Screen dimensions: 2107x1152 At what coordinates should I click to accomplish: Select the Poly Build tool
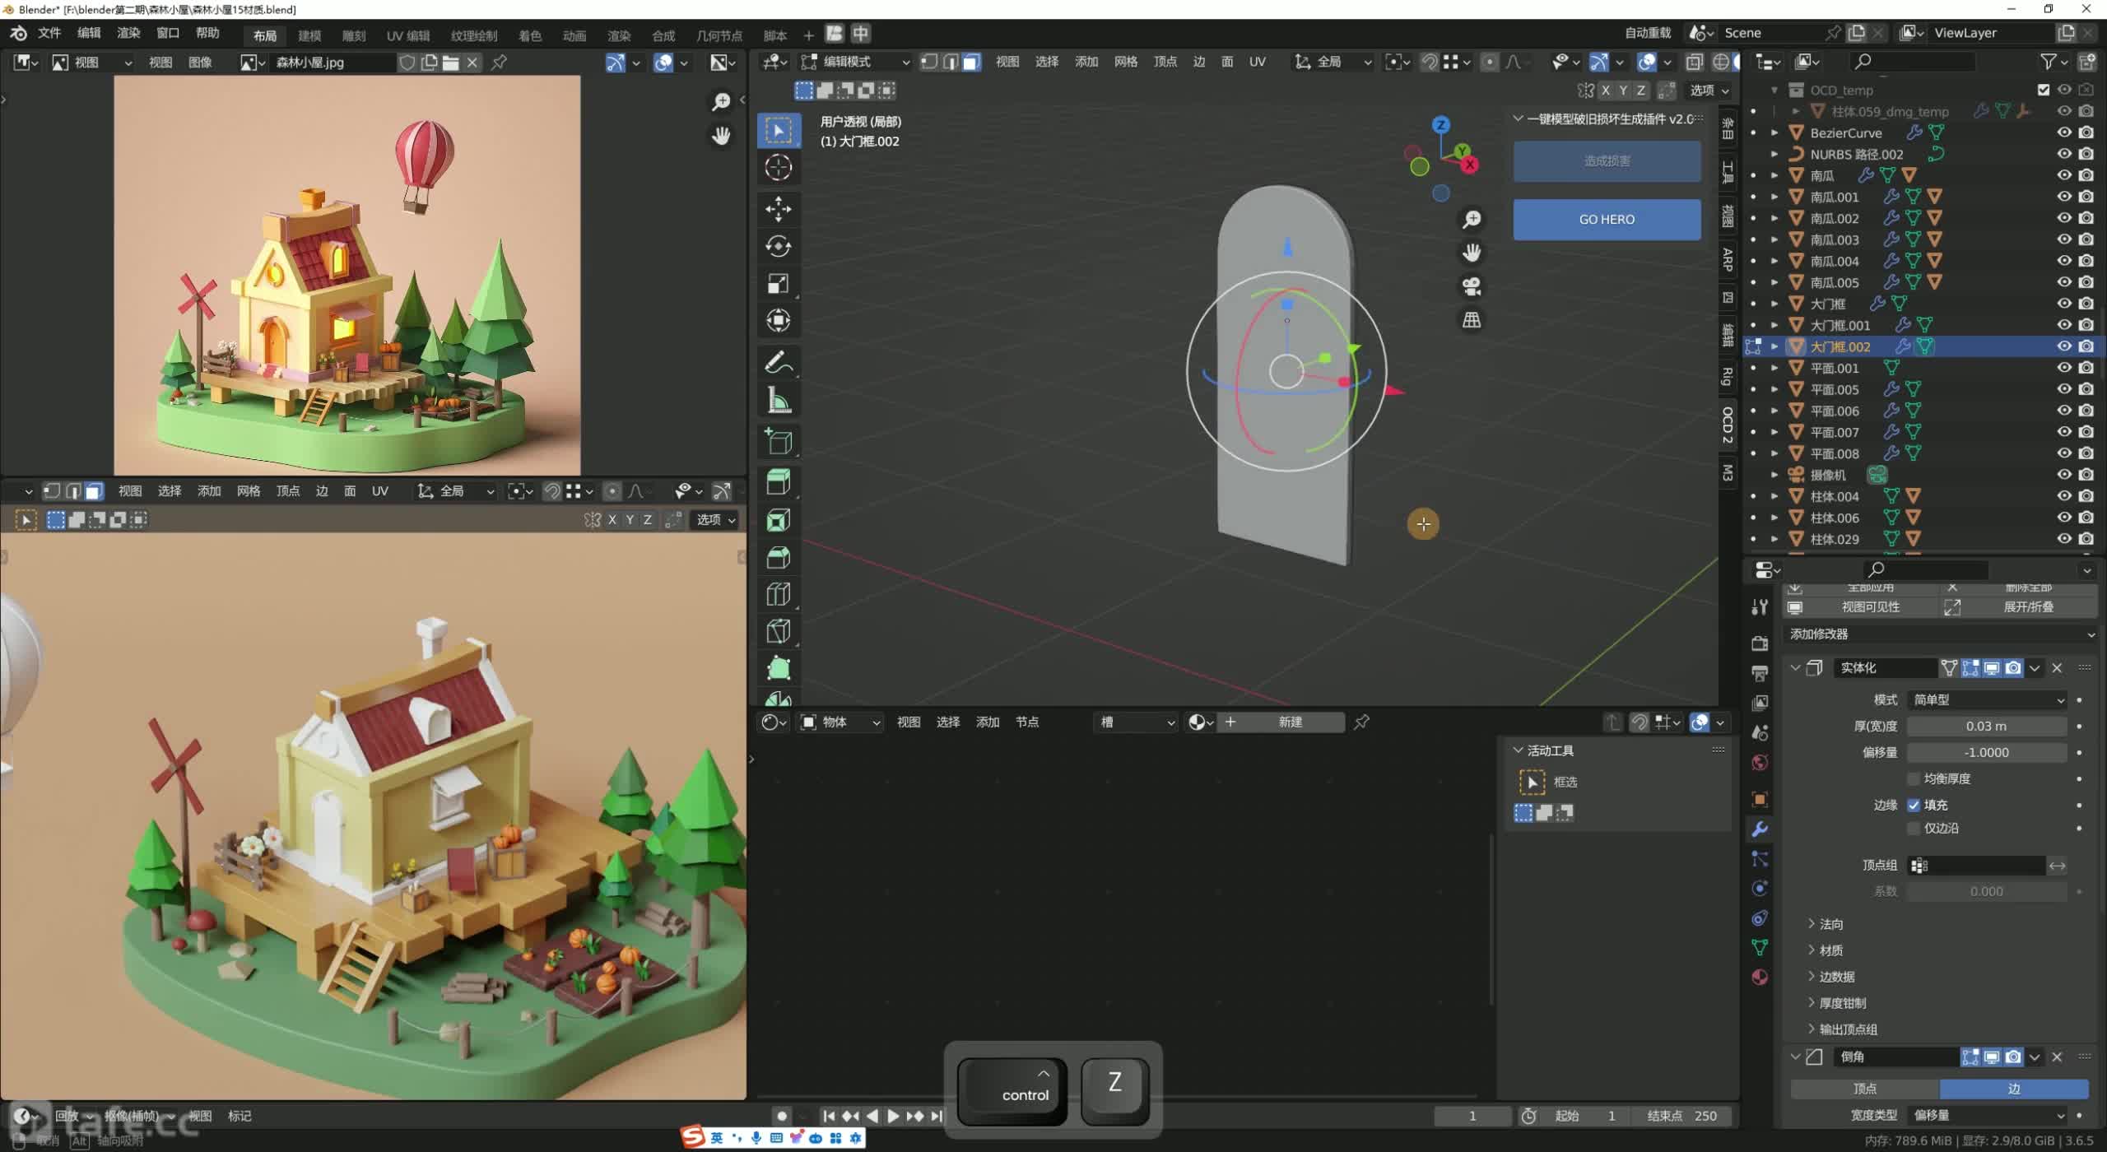(778, 668)
